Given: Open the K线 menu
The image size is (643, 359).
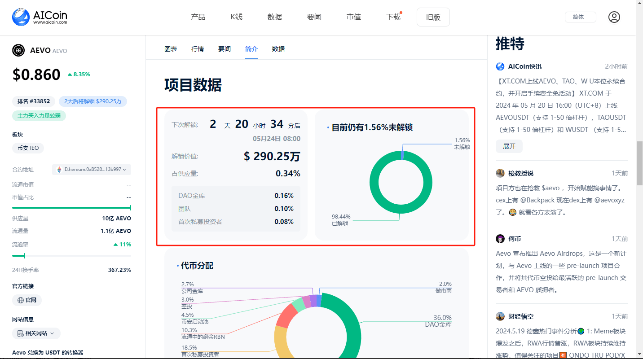Looking at the screenshot, I should pos(237,17).
